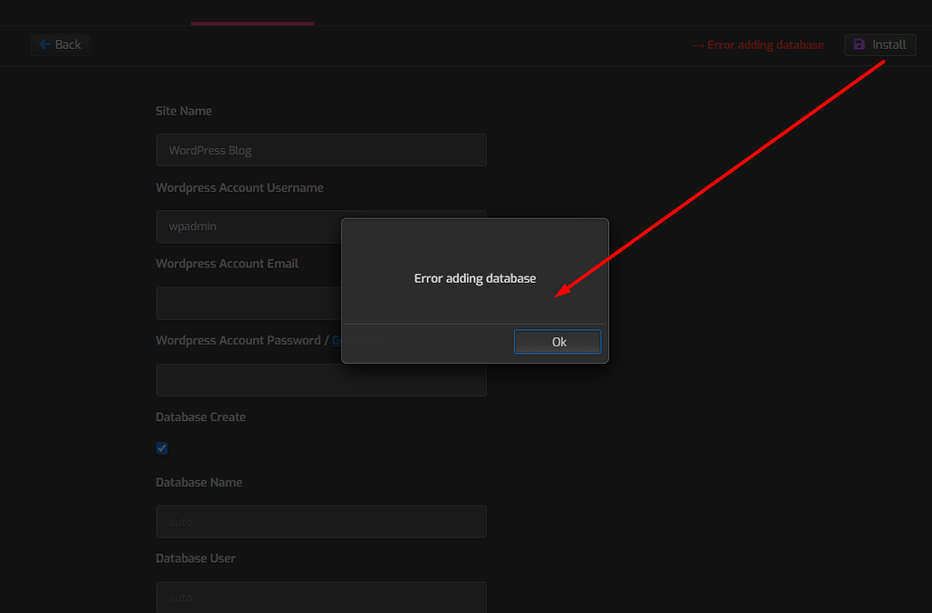
Task: Click the Error adding database dialog title
Action: tap(474, 277)
